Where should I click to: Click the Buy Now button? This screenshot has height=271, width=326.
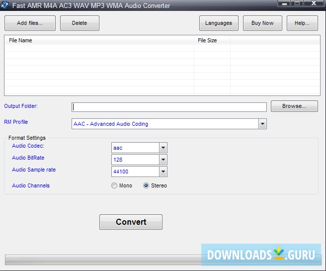tap(262, 23)
